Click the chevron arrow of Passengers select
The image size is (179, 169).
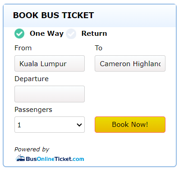pos(79,125)
